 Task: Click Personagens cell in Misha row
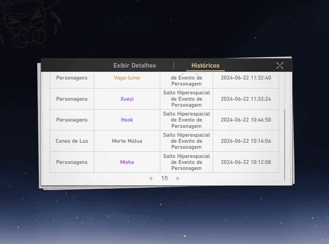(72, 162)
